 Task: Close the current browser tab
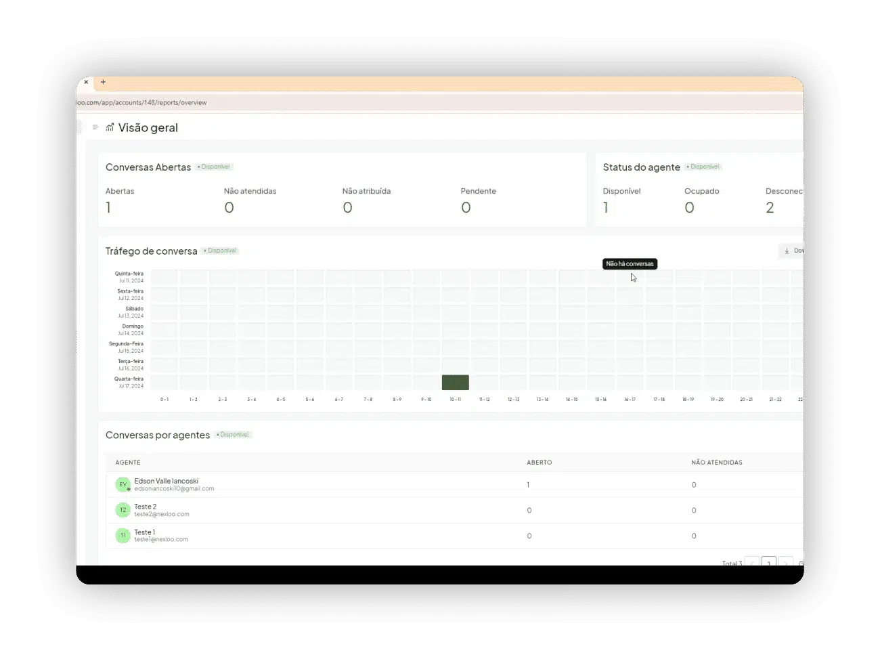[x=86, y=82]
